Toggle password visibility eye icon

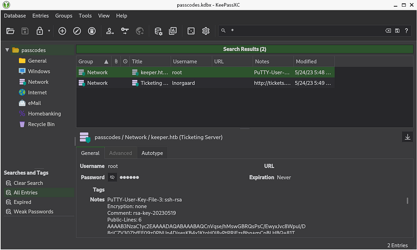click(112, 177)
